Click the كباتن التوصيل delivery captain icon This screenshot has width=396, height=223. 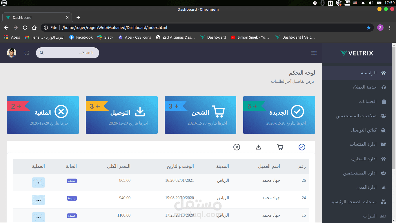coord(383,130)
